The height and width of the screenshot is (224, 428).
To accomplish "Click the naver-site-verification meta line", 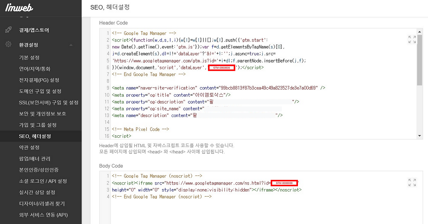I will click(219, 88).
